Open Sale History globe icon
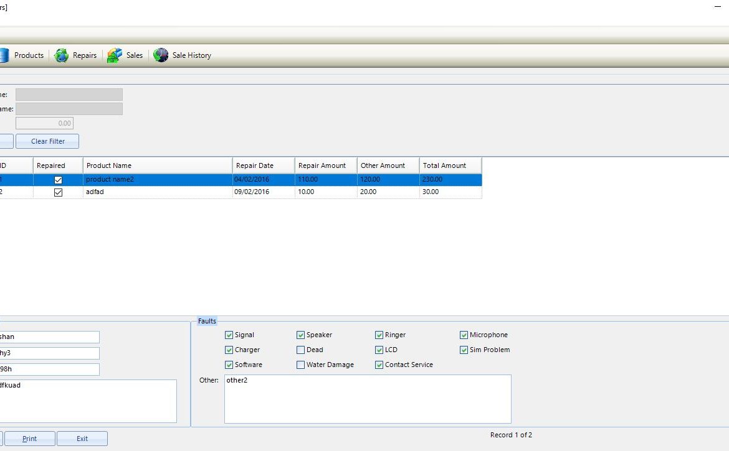 tap(161, 55)
